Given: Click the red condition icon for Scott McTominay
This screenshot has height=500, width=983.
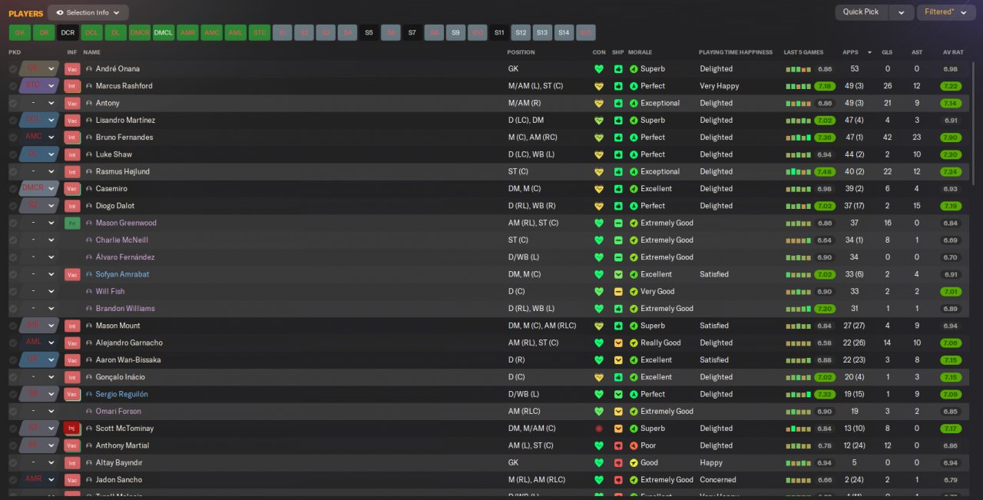Looking at the screenshot, I should point(599,429).
